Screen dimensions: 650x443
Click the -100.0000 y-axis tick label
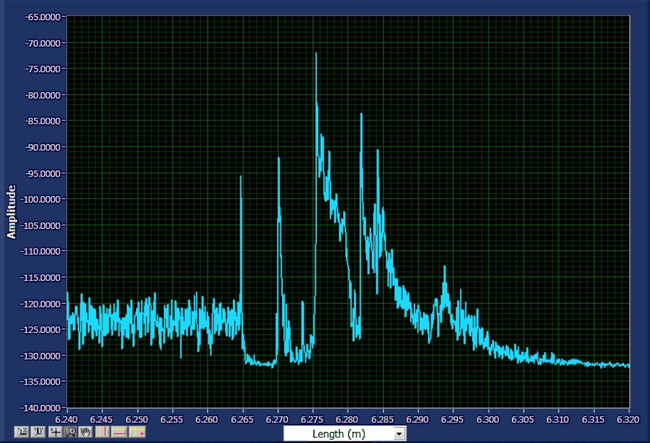(40, 199)
